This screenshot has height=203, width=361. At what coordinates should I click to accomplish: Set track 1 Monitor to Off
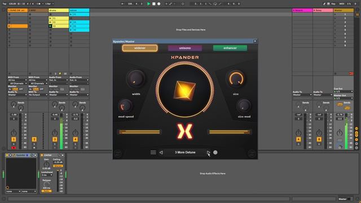click(21, 89)
